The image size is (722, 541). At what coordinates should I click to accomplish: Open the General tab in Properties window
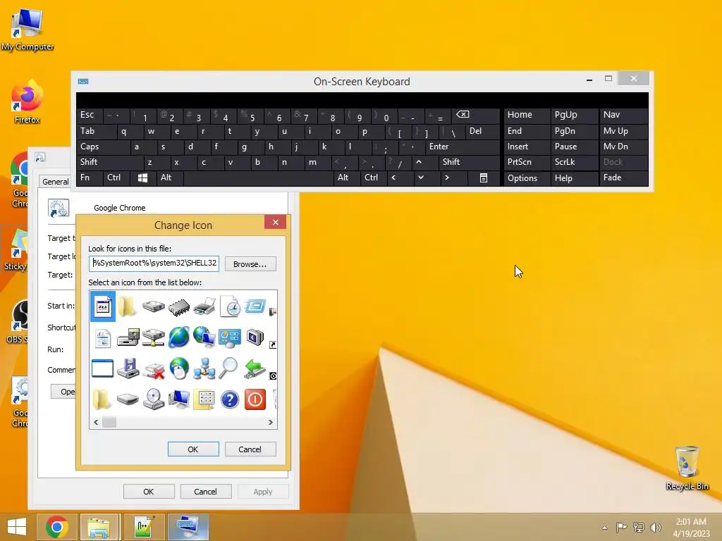pyautogui.click(x=55, y=182)
